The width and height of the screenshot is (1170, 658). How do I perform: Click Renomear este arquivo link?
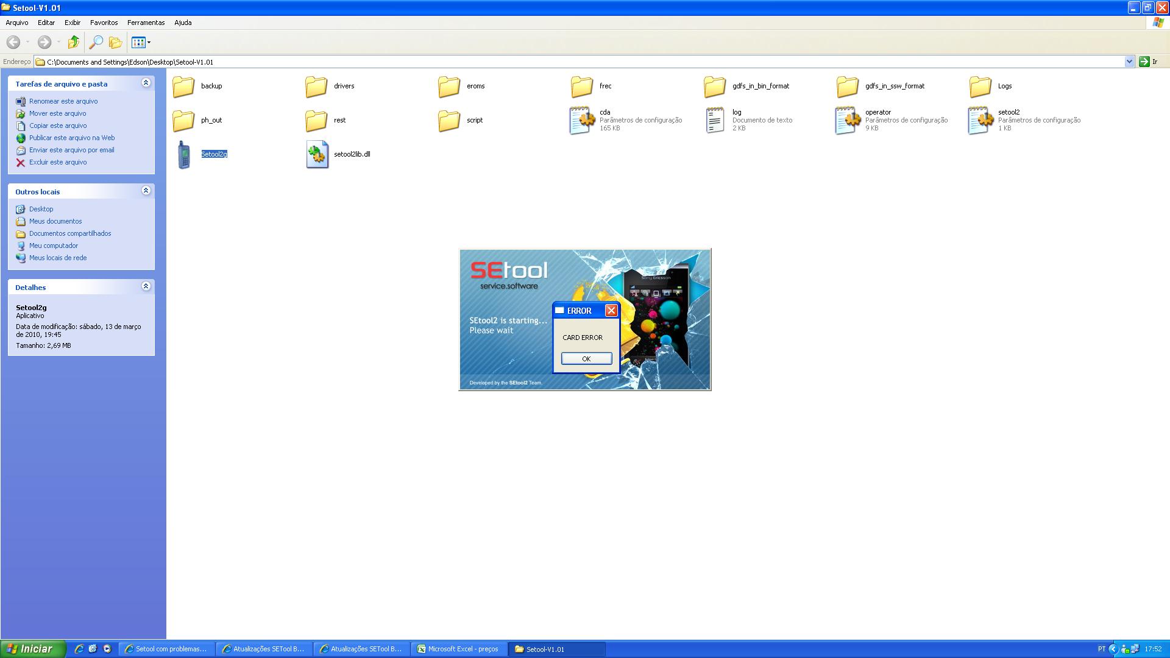[x=63, y=101]
